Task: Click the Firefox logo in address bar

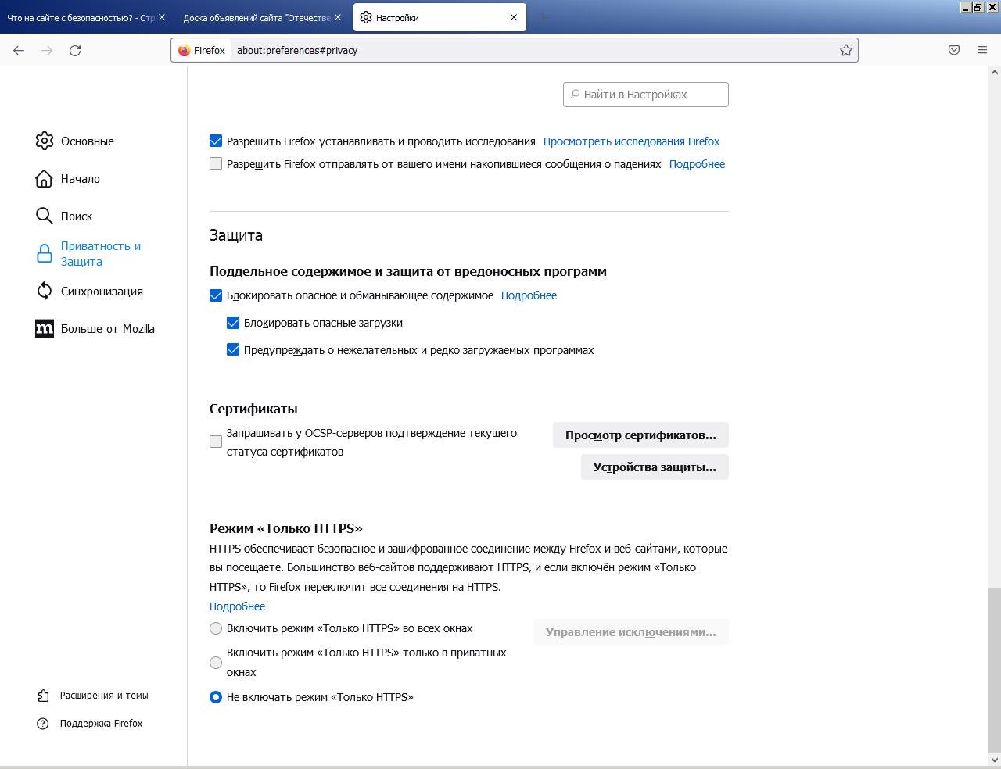Action: click(185, 50)
